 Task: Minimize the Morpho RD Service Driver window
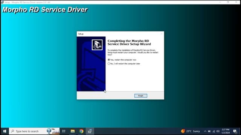[x=220, y=2]
